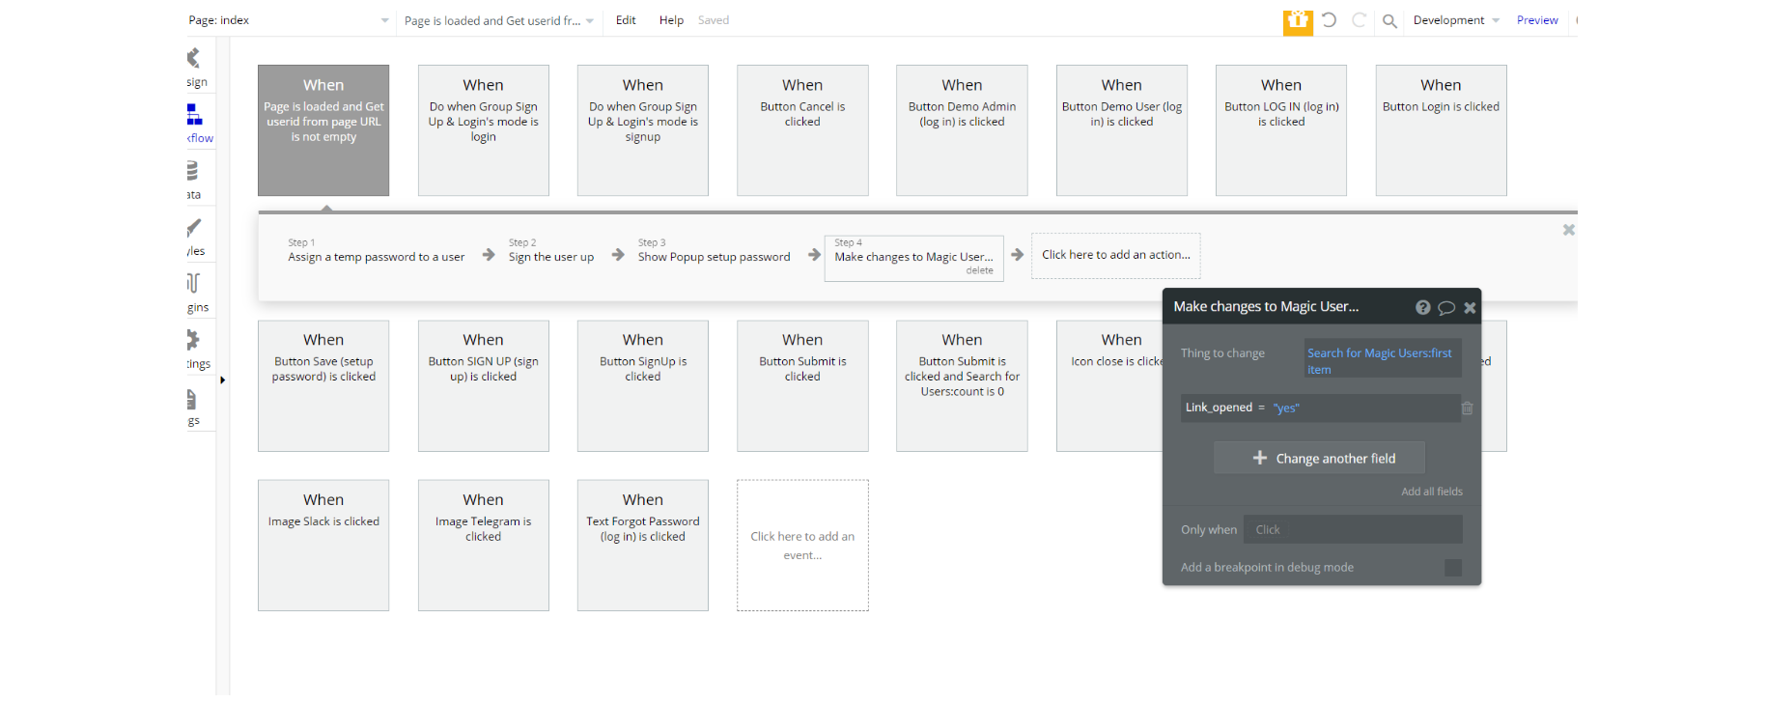1767x703 pixels.
Task: Open the Logs tab document icon
Action: coord(192,399)
